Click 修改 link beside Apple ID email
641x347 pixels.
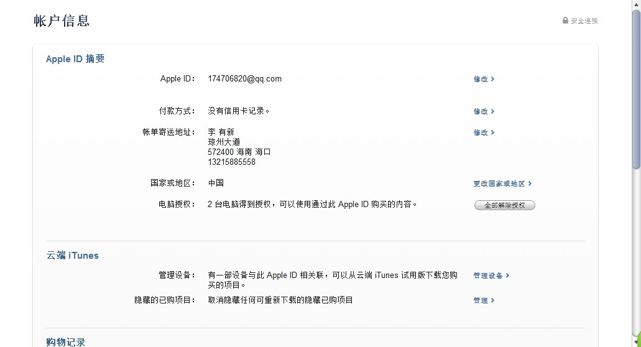[484, 79]
